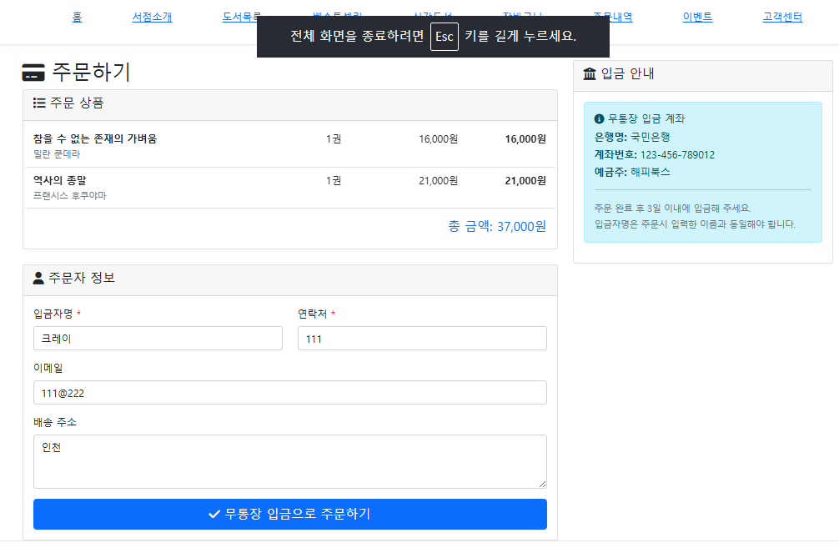Click the total 총 금액: 37,000원
The width and height of the screenshot is (839, 548).
click(x=497, y=226)
